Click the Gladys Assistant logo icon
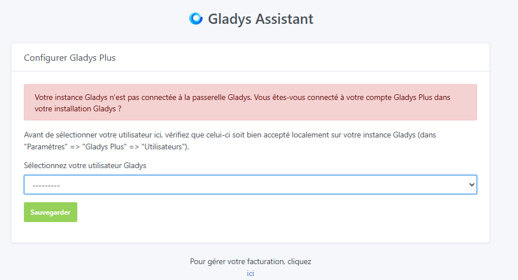518x280 pixels. point(196,19)
